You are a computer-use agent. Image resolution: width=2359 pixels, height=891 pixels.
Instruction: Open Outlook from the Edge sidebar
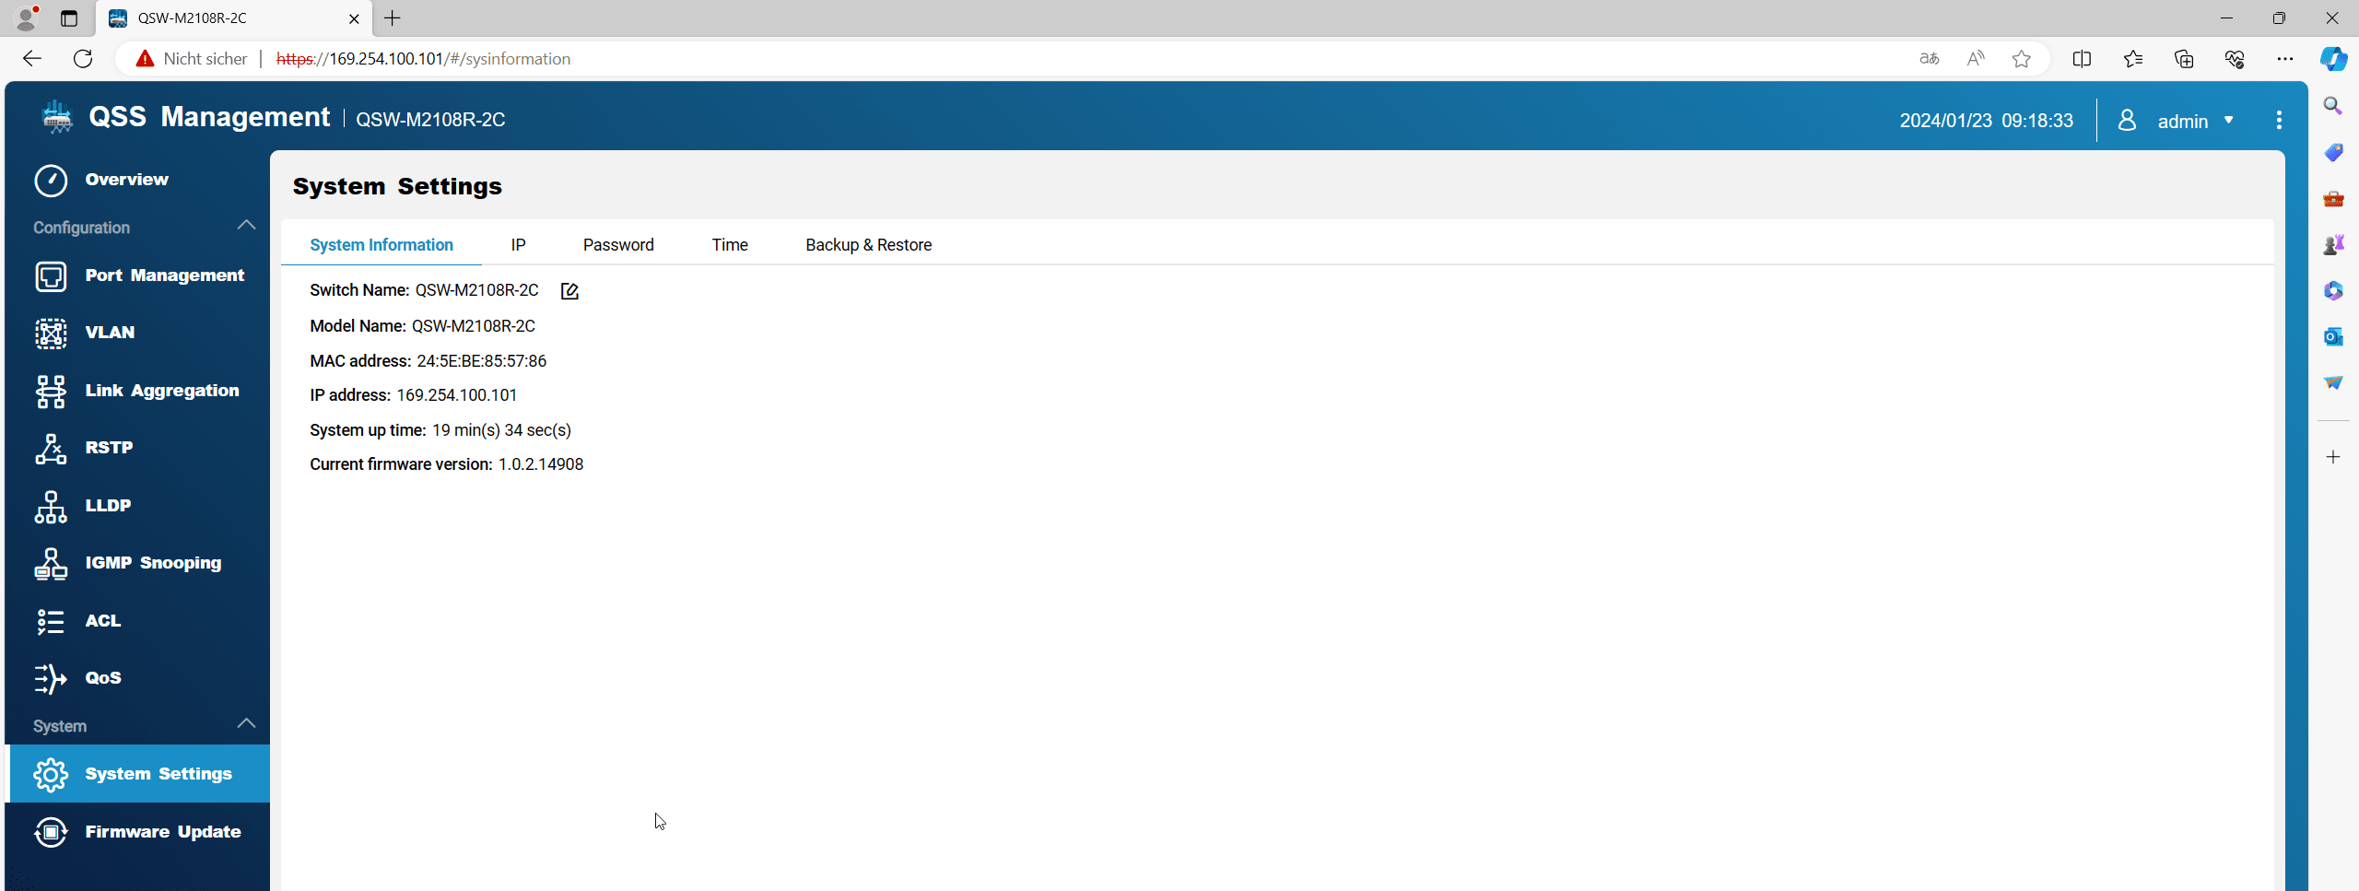(2333, 336)
